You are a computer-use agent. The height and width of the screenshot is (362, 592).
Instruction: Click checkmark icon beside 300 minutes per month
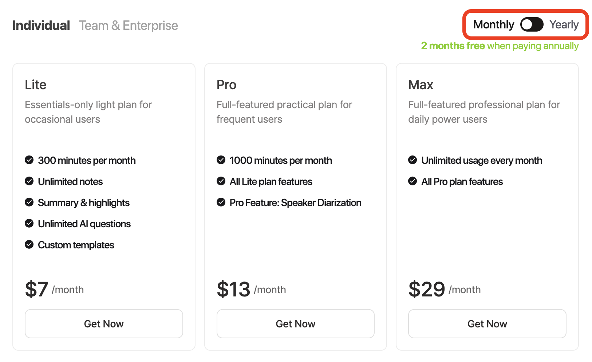[x=29, y=160]
